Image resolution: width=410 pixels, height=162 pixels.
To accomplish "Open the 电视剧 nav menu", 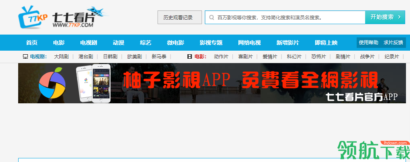I will click(88, 43).
